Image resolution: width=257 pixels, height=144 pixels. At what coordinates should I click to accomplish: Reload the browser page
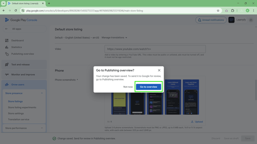(16, 11)
